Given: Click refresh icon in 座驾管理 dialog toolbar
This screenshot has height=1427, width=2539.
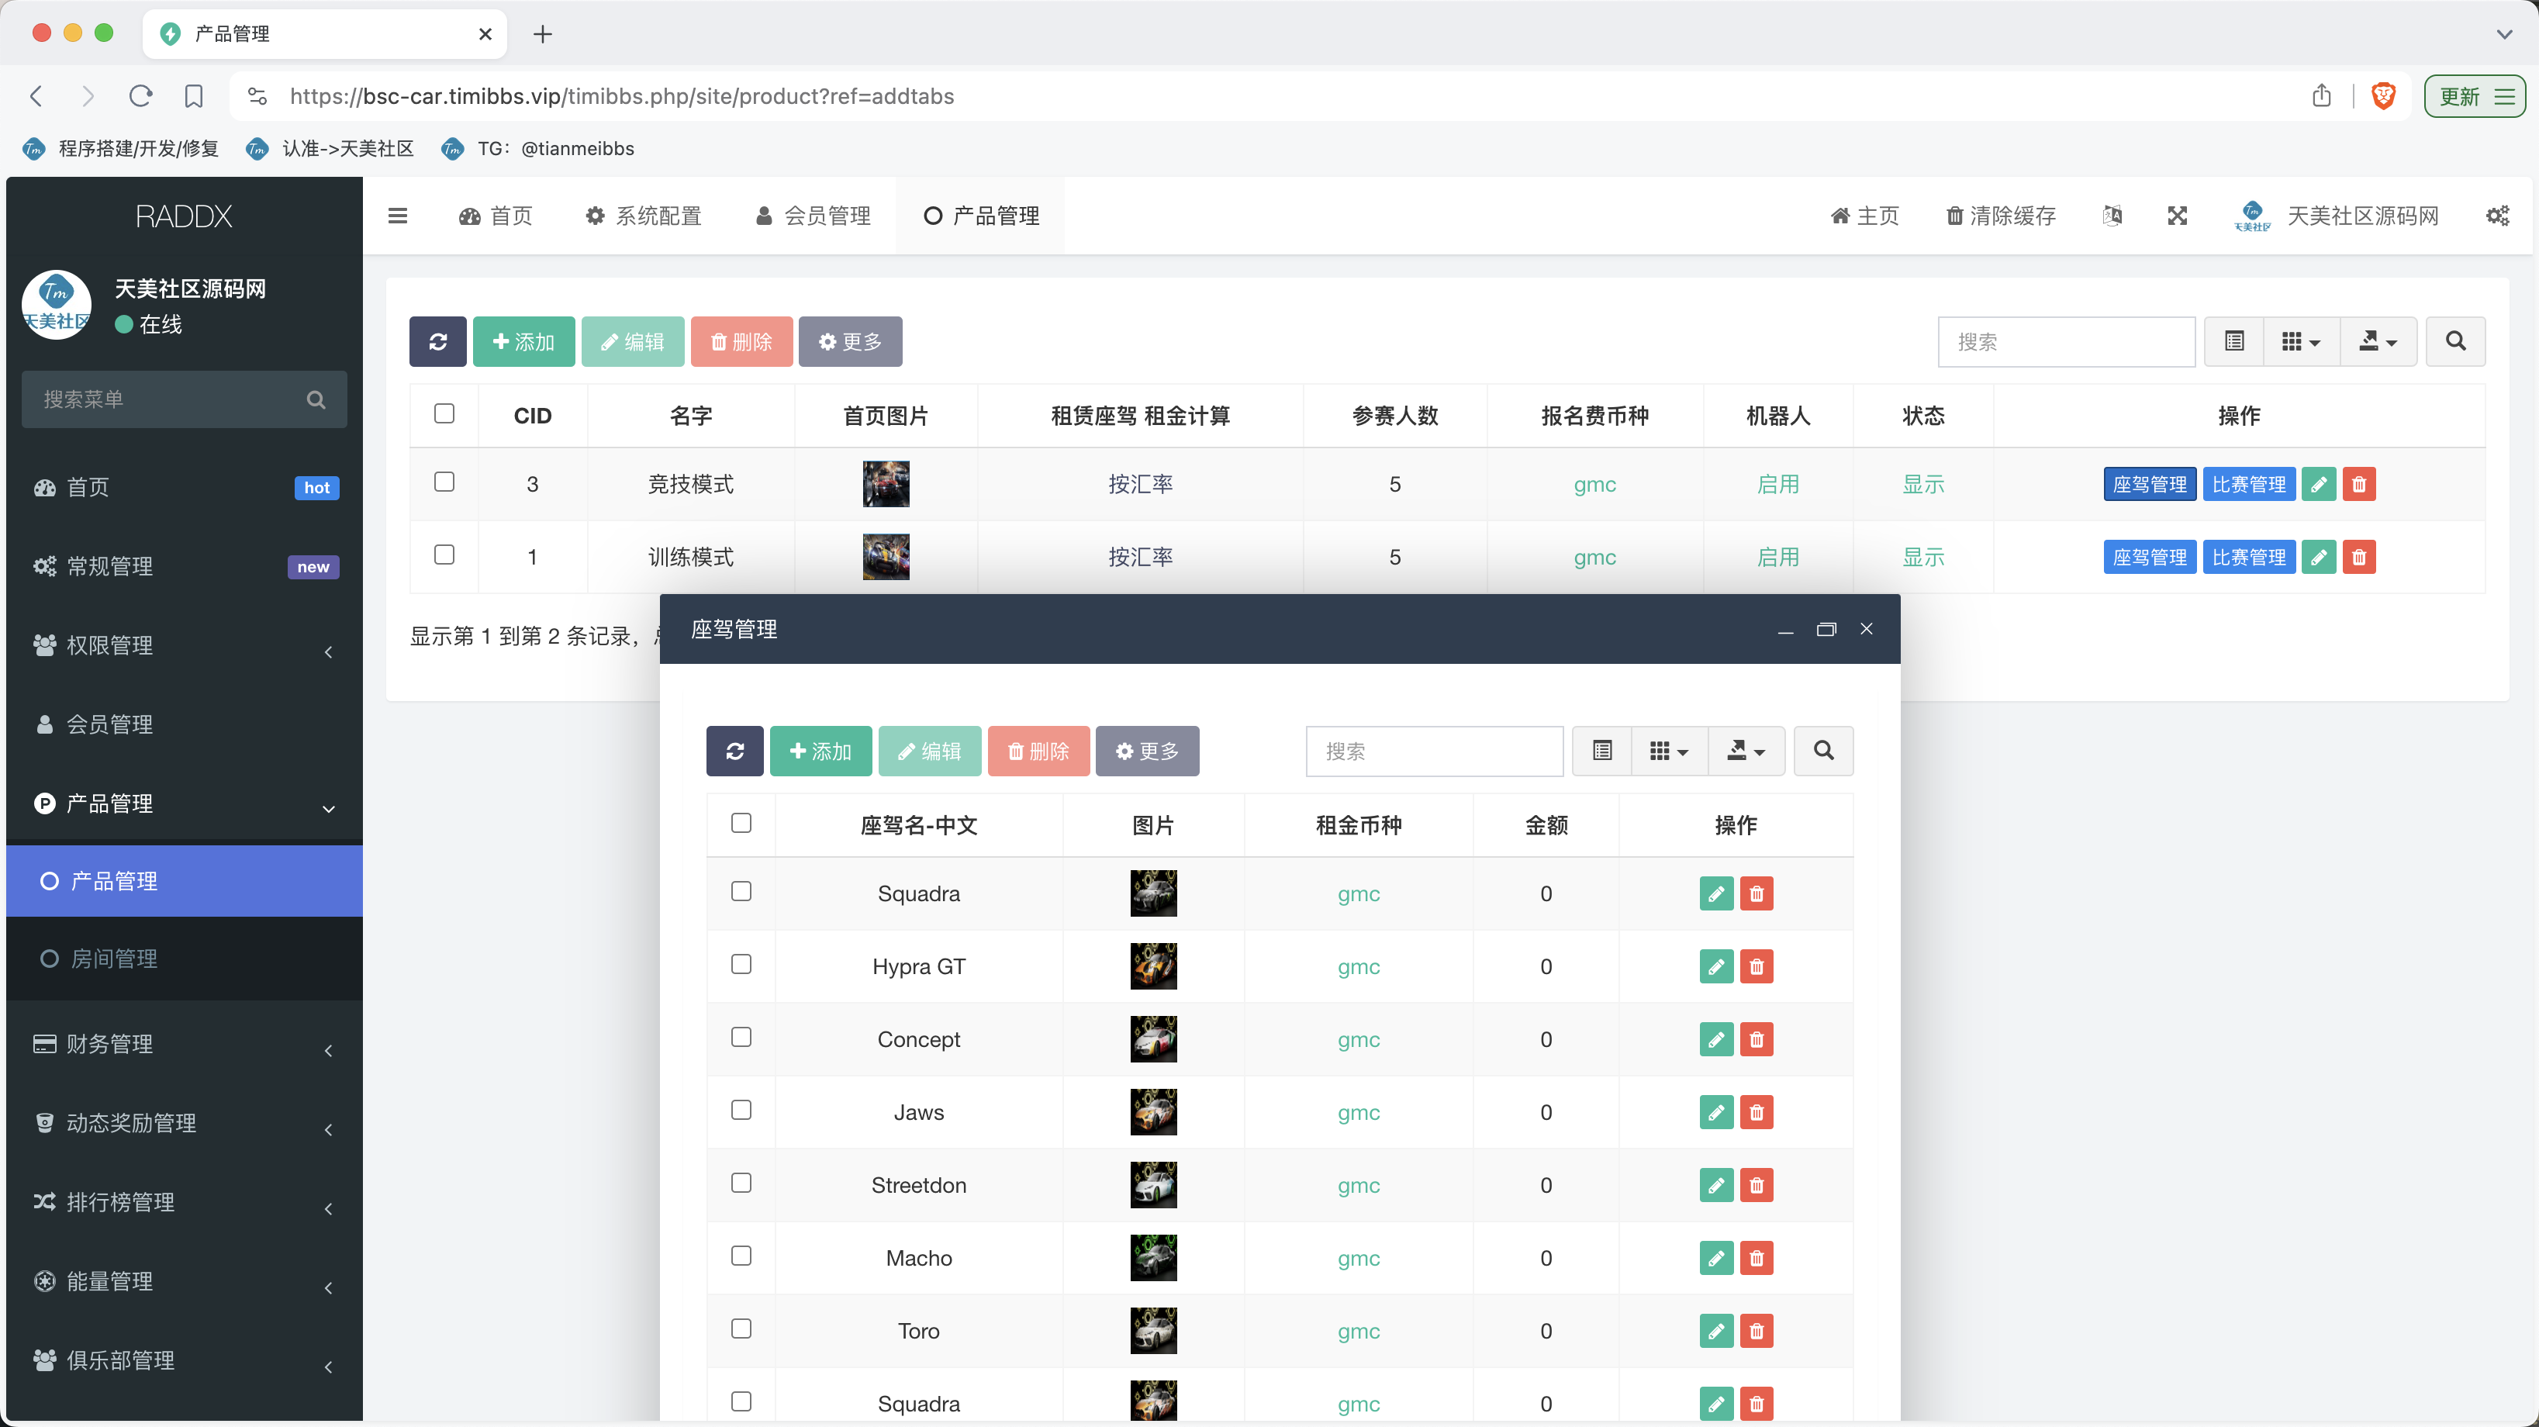Looking at the screenshot, I should pos(734,751).
